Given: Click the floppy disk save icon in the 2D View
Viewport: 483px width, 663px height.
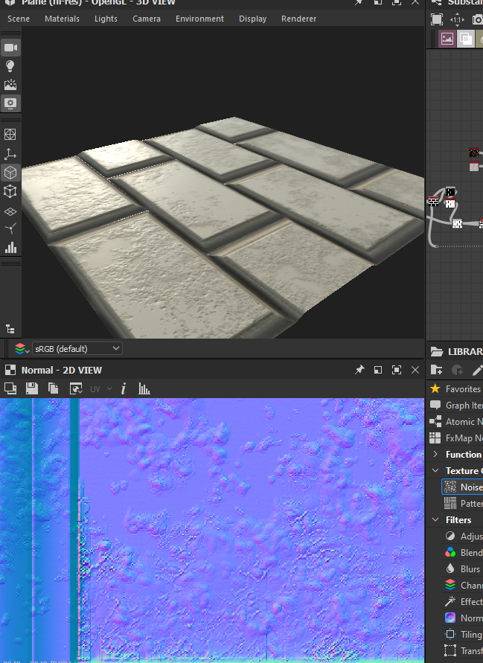Looking at the screenshot, I should (x=32, y=388).
